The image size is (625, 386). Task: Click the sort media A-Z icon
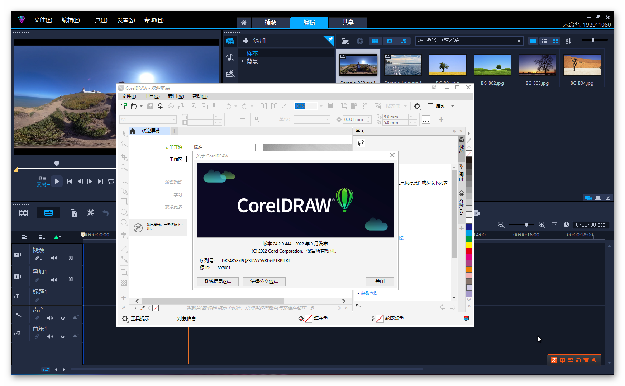coord(568,41)
